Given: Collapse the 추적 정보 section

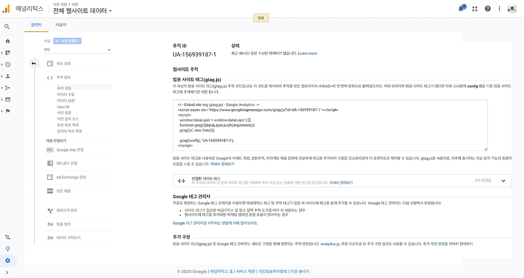Looking at the screenshot, I should 63,77.
